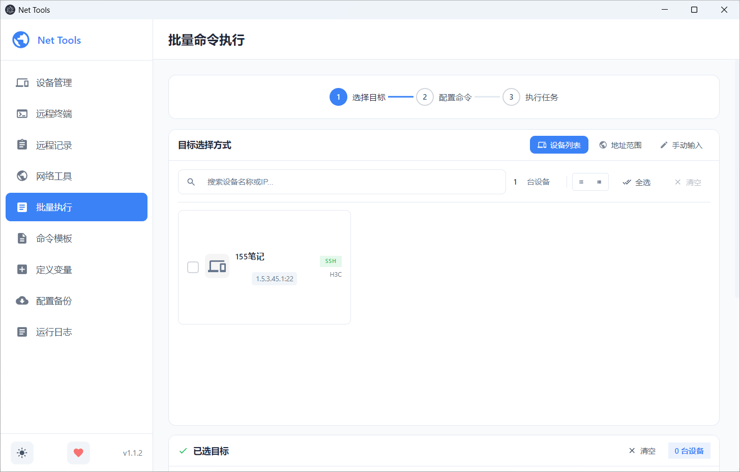Go to 远程记录 in sidebar

point(54,145)
